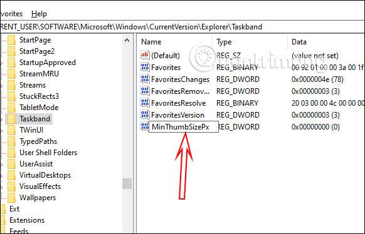Select the (Default) value name

(166, 56)
